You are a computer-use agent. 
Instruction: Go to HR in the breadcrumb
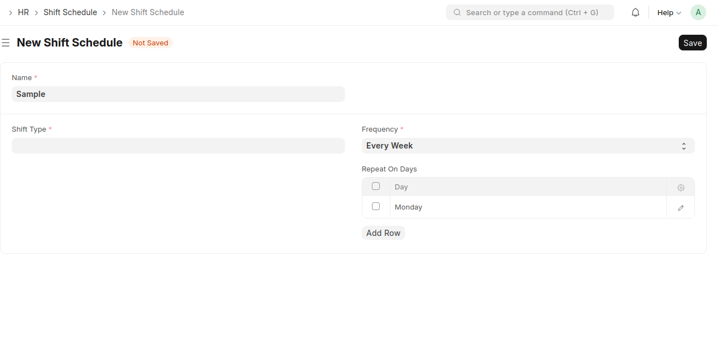pyautogui.click(x=24, y=12)
